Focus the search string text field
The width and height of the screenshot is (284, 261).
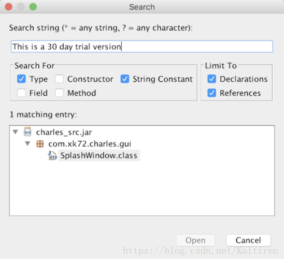[142, 47]
